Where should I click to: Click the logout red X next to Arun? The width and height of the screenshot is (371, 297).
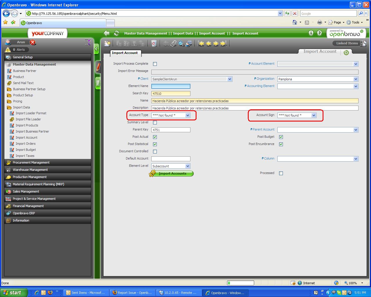coord(33,42)
